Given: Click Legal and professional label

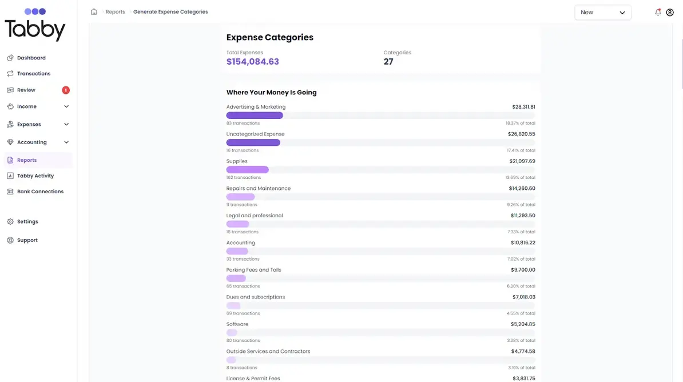Looking at the screenshot, I should (255, 216).
